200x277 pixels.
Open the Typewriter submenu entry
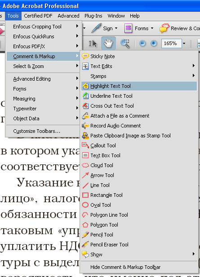pos(43,109)
